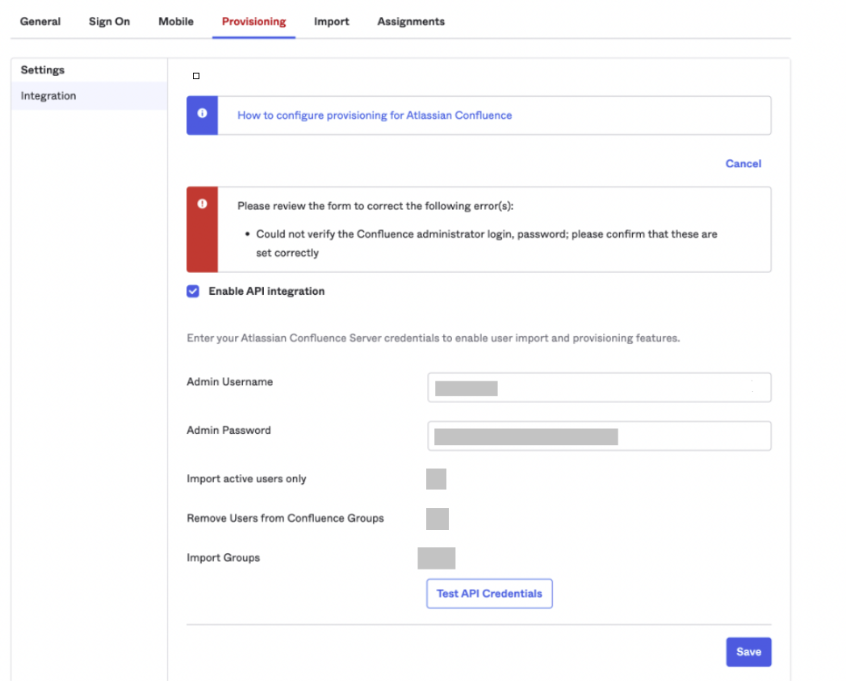
Task: Click the red error alert icon
Action: 202,204
